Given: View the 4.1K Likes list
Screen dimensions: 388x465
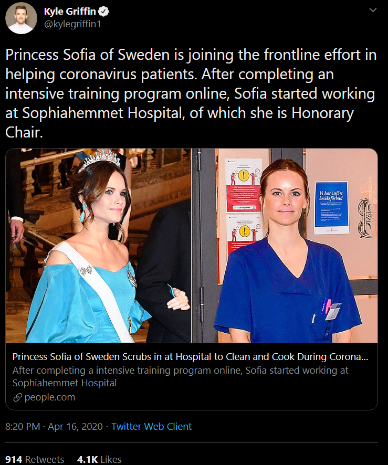Looking at the screenshot, I should click(x=99, y=459).
